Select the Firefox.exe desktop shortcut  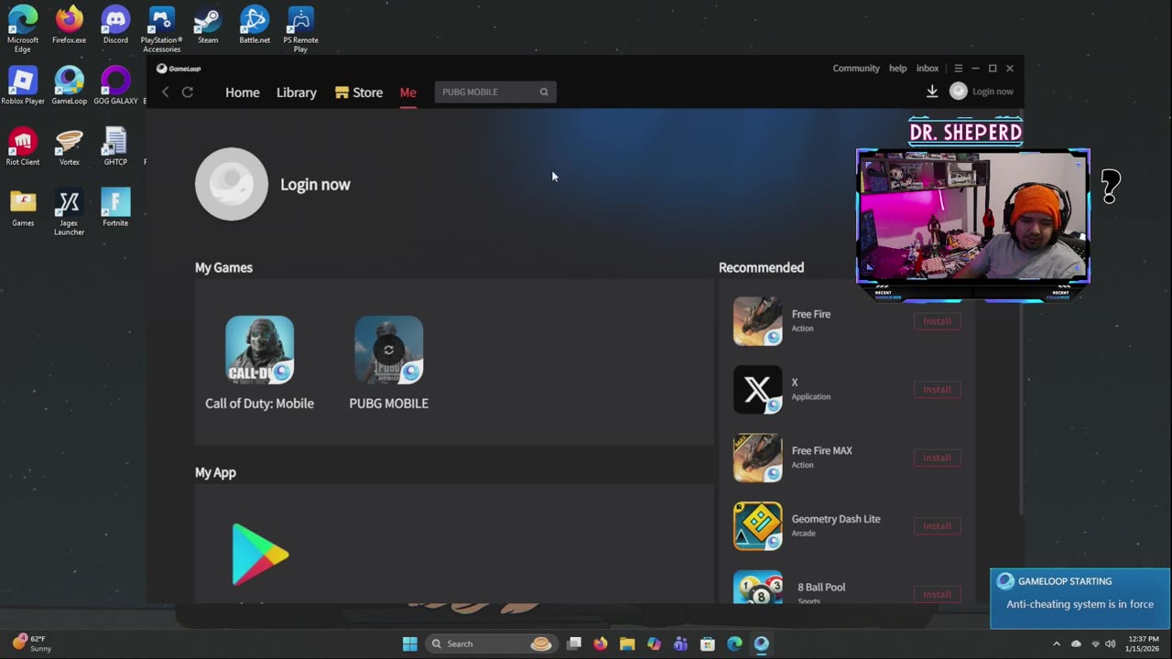pyautogui.click(x=69, y=26)
